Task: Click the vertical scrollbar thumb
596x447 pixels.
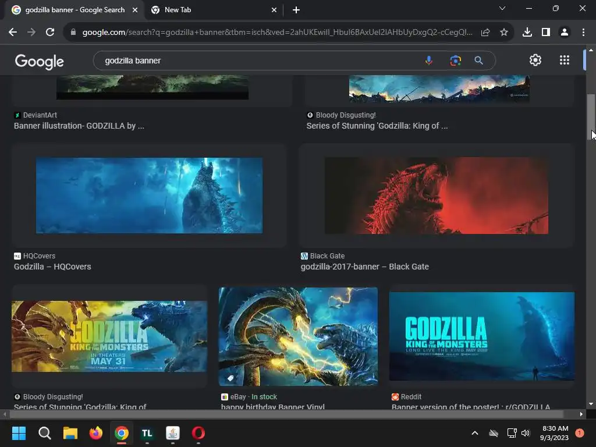Action: pos(591,118)
